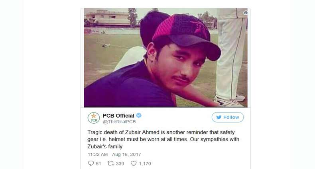View the 1,170 likes count
Screen dimensions: 315x169
(145, 163)
